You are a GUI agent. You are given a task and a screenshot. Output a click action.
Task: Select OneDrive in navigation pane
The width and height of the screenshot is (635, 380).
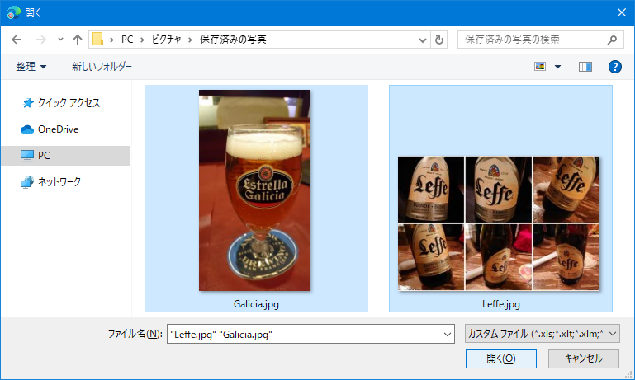pyautogui.click(x=58, y=129)
